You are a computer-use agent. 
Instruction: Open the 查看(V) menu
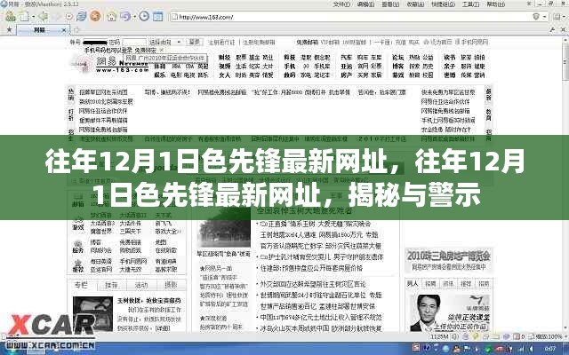click(x=390, y=4)
